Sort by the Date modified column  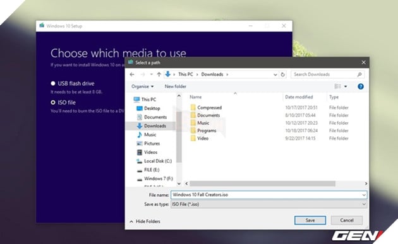point(299,97)
